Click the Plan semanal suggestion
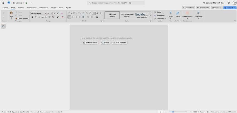Image resolution: width=237 pixels, height=113 pixels. [120, 43]
